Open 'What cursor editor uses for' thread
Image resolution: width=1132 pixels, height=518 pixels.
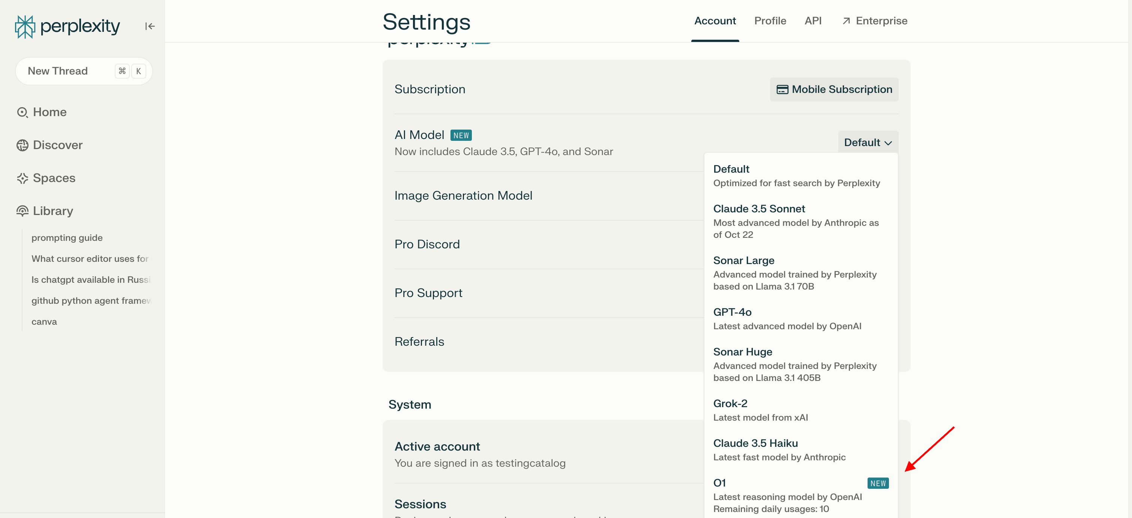point(90,258)
